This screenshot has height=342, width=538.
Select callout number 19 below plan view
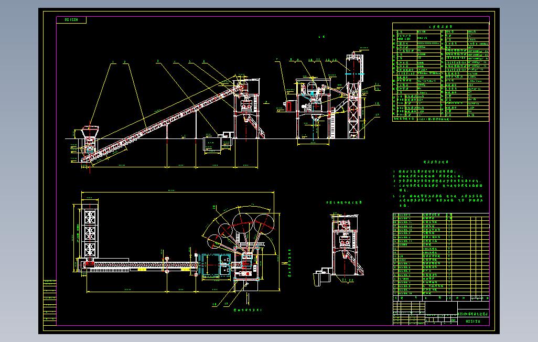click(226, 304)
